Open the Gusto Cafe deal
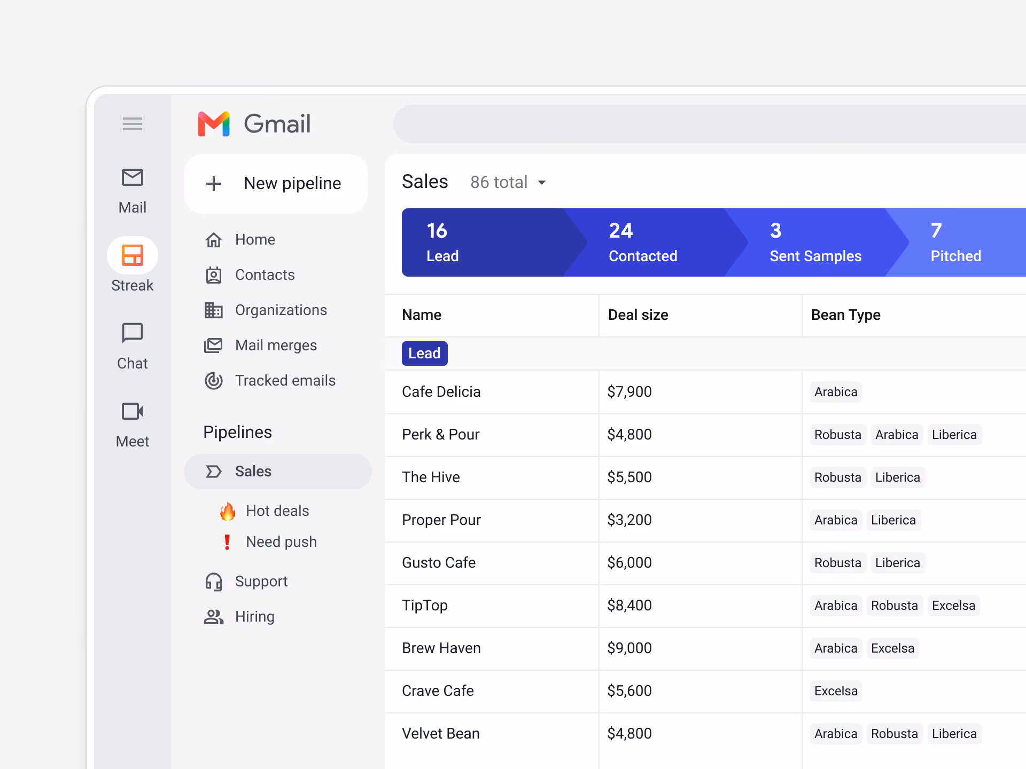This screenshot has width=1026, height=769. click(439, 563)
